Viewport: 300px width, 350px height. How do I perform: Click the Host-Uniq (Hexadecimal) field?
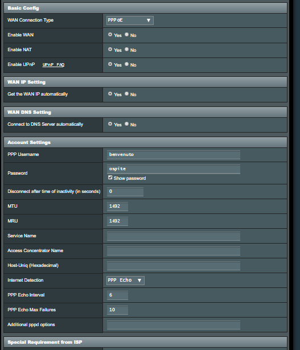coord(174,266)
